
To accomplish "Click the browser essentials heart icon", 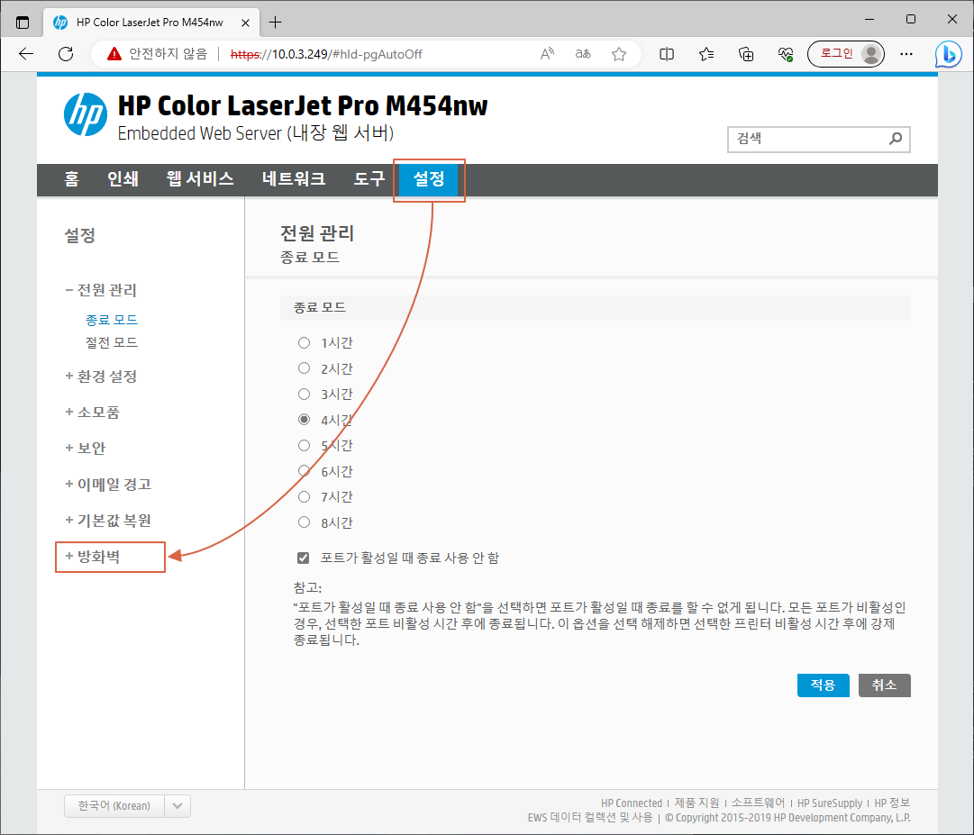I will coord(786,54).
